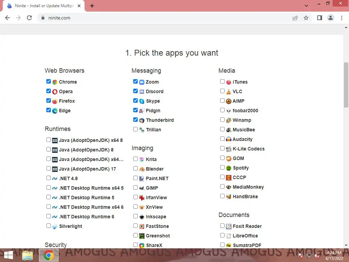Go back to the previous page
Image resolution: width=349 pixels, height=262 pixels.
tap(7, 18)
